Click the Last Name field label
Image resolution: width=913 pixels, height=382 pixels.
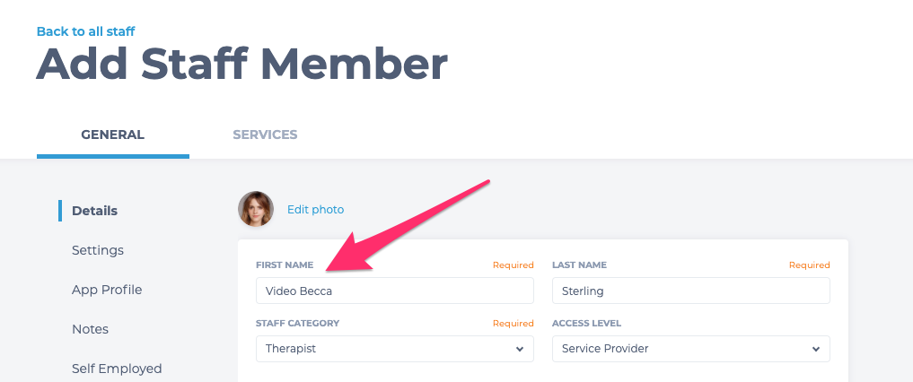tap(579, 265)
